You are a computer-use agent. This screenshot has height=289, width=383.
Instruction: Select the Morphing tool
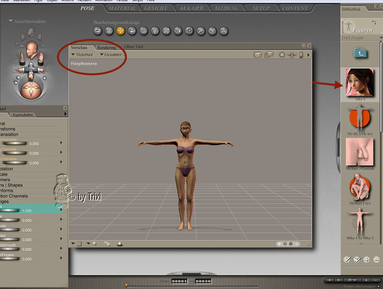[212, 31]
